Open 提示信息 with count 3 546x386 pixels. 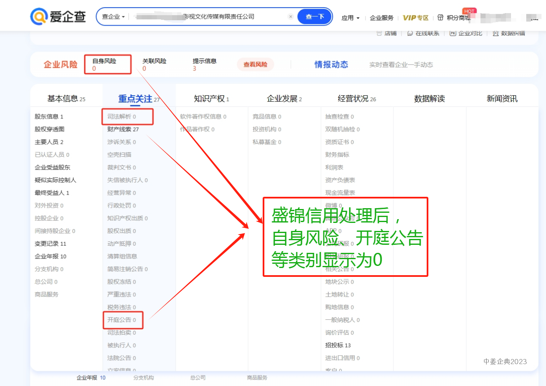tap(204, 64)
